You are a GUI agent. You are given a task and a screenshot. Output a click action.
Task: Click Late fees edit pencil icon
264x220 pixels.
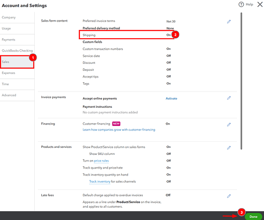pos(229,196)
